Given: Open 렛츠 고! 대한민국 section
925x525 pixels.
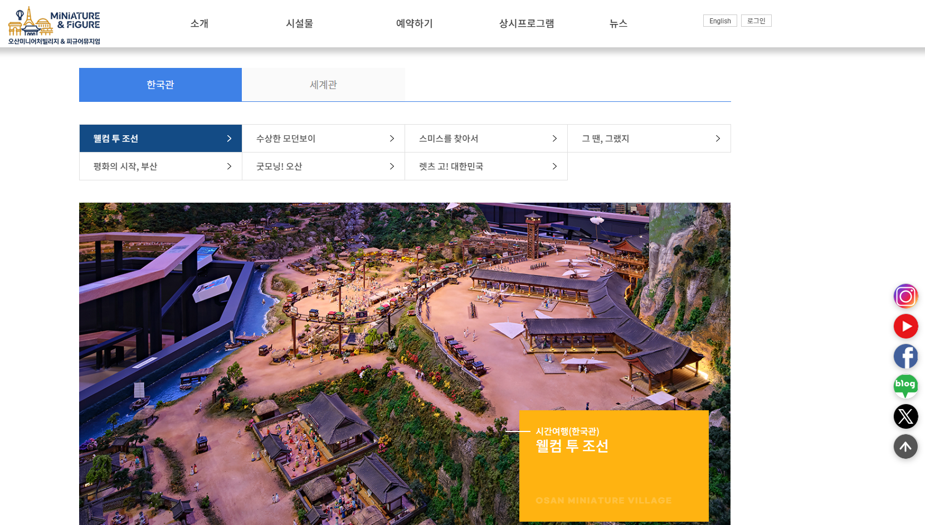Looking at the screenshot, I should pos(486,166).
